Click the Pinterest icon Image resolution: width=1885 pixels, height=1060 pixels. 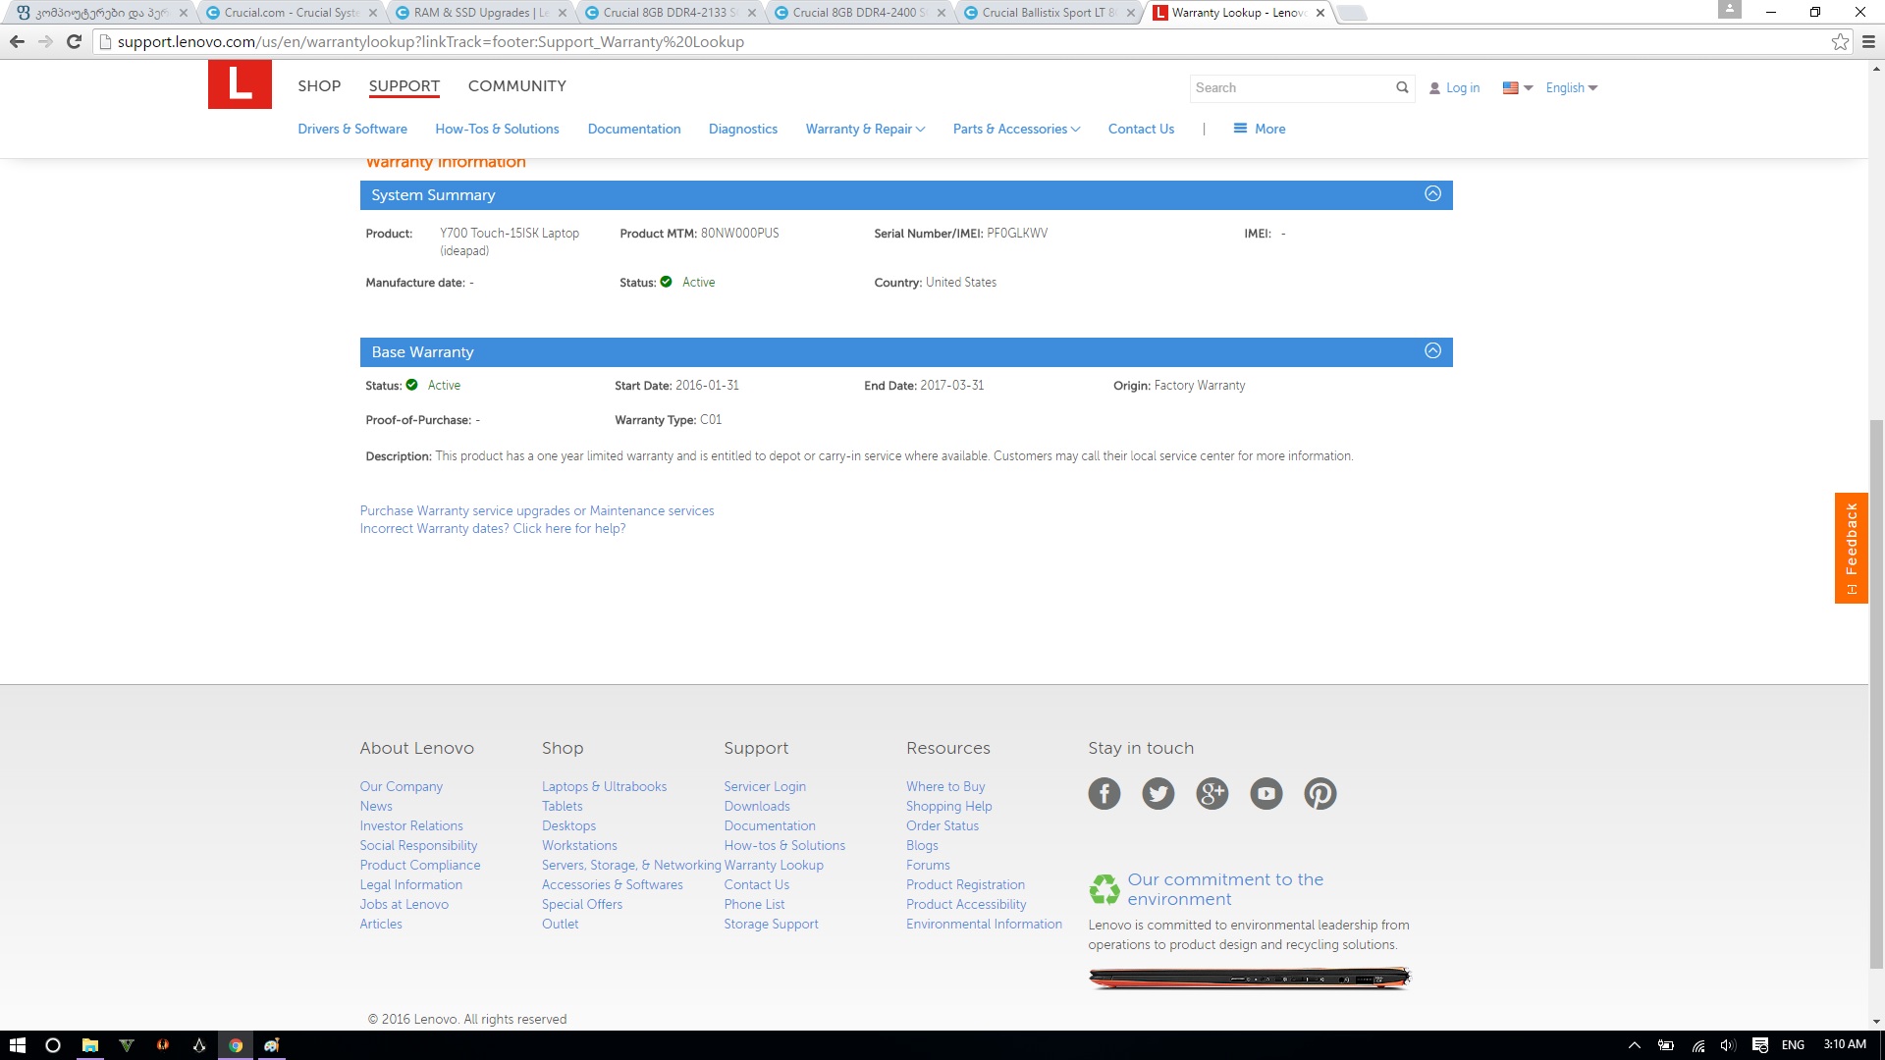[x=1319, y=793]
